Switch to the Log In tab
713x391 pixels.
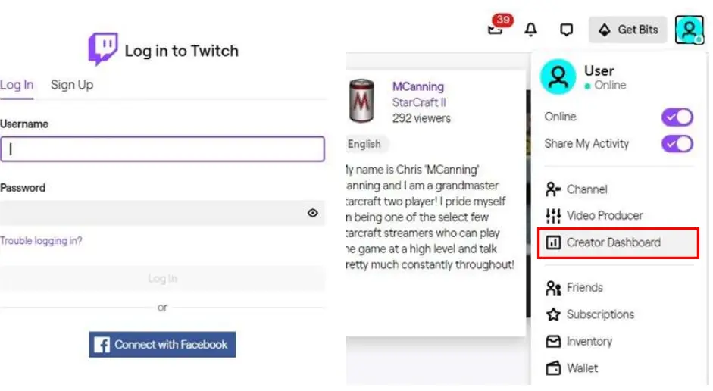pos(17,85)
